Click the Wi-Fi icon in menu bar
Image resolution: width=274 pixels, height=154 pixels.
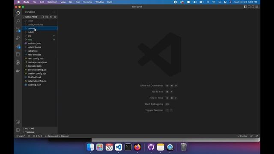point(214,2)
